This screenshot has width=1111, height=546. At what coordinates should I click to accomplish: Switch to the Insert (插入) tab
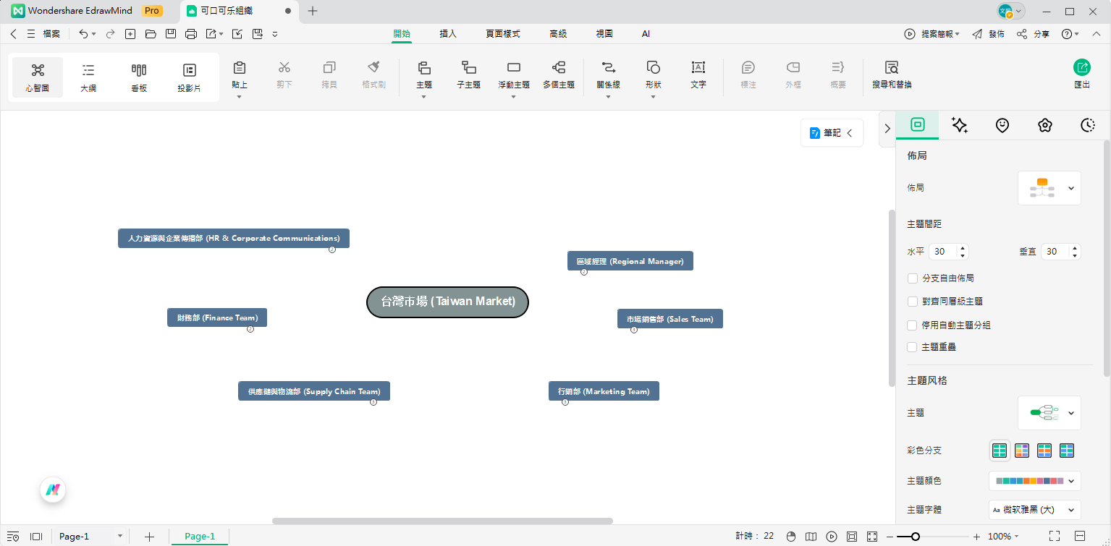[x=447, y=34]
